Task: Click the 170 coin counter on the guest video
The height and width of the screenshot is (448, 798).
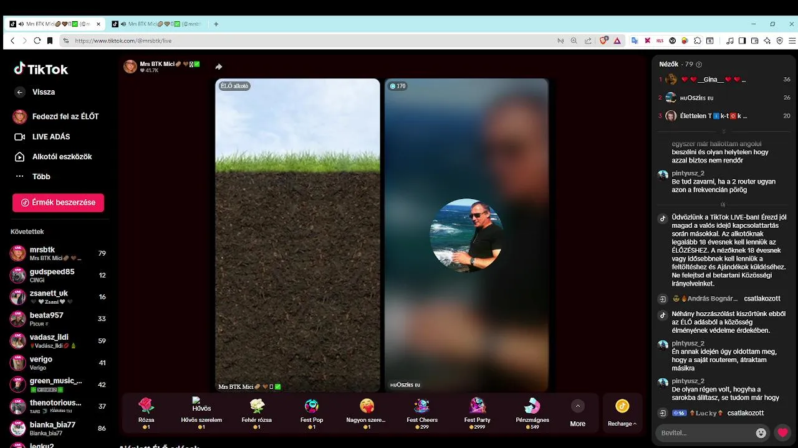Action: pyautogui.click(x=397, y=86)
